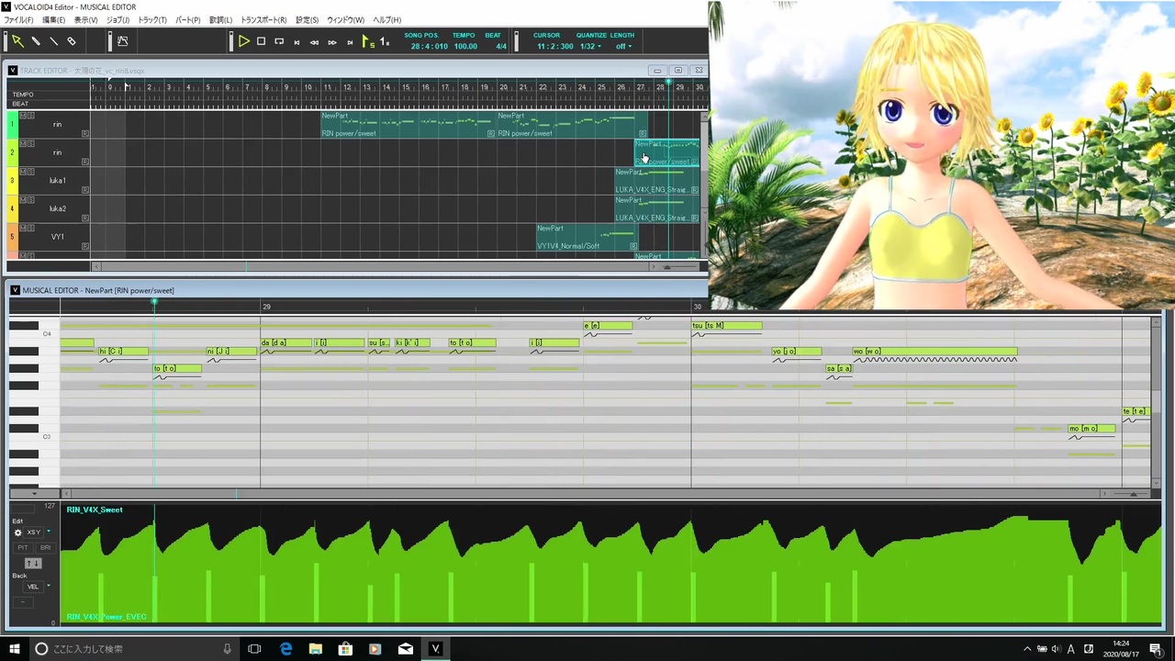
Task: Open File Explorer from the taskbar
Action: coord(316,649)
